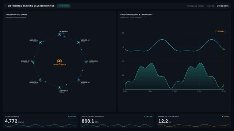
Task: Click the DISTRIBUTED TRAINING CLUSTER MONITOR title
Action: 31,6
